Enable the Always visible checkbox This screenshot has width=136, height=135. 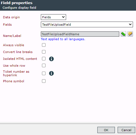[44, 45]
